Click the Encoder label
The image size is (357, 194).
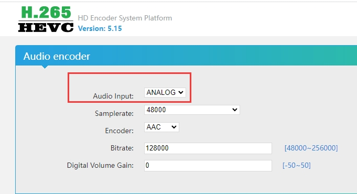click(x=120, y=131)
